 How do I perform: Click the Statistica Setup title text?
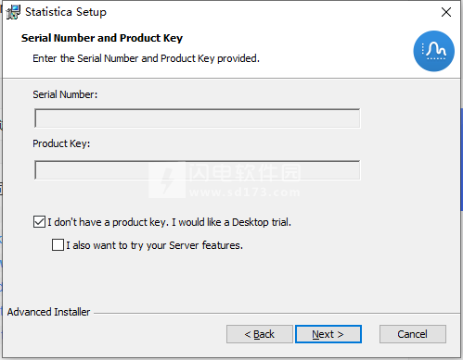pyautogui.click(x=66, y=12)
